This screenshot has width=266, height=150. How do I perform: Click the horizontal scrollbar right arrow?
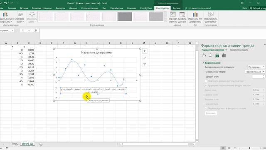[194, 144]
